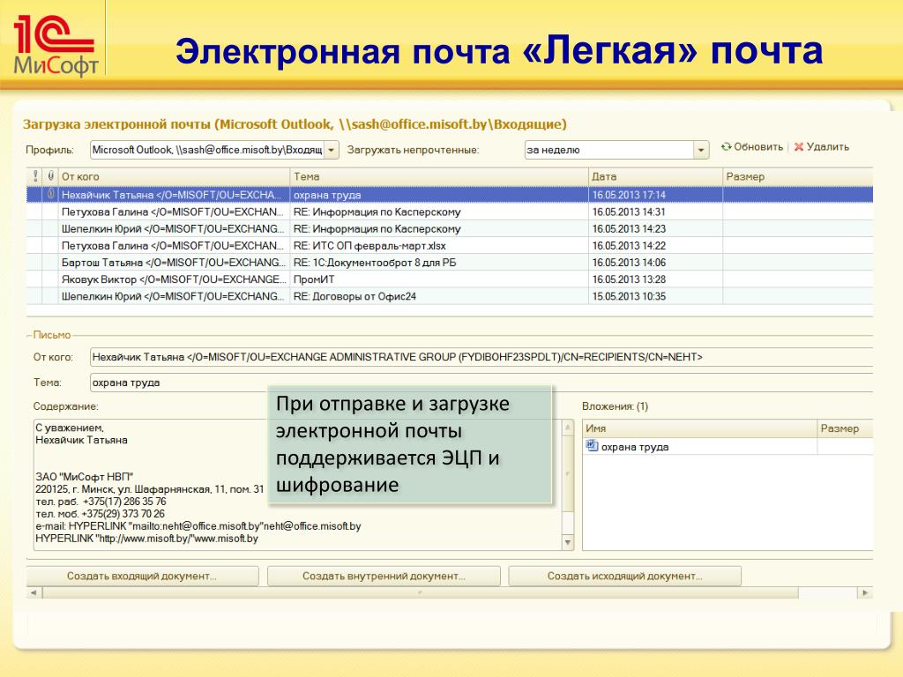Select email with subject 'ПромИТ'
This screenshot has height=677, width=903.
pos(449,279)
